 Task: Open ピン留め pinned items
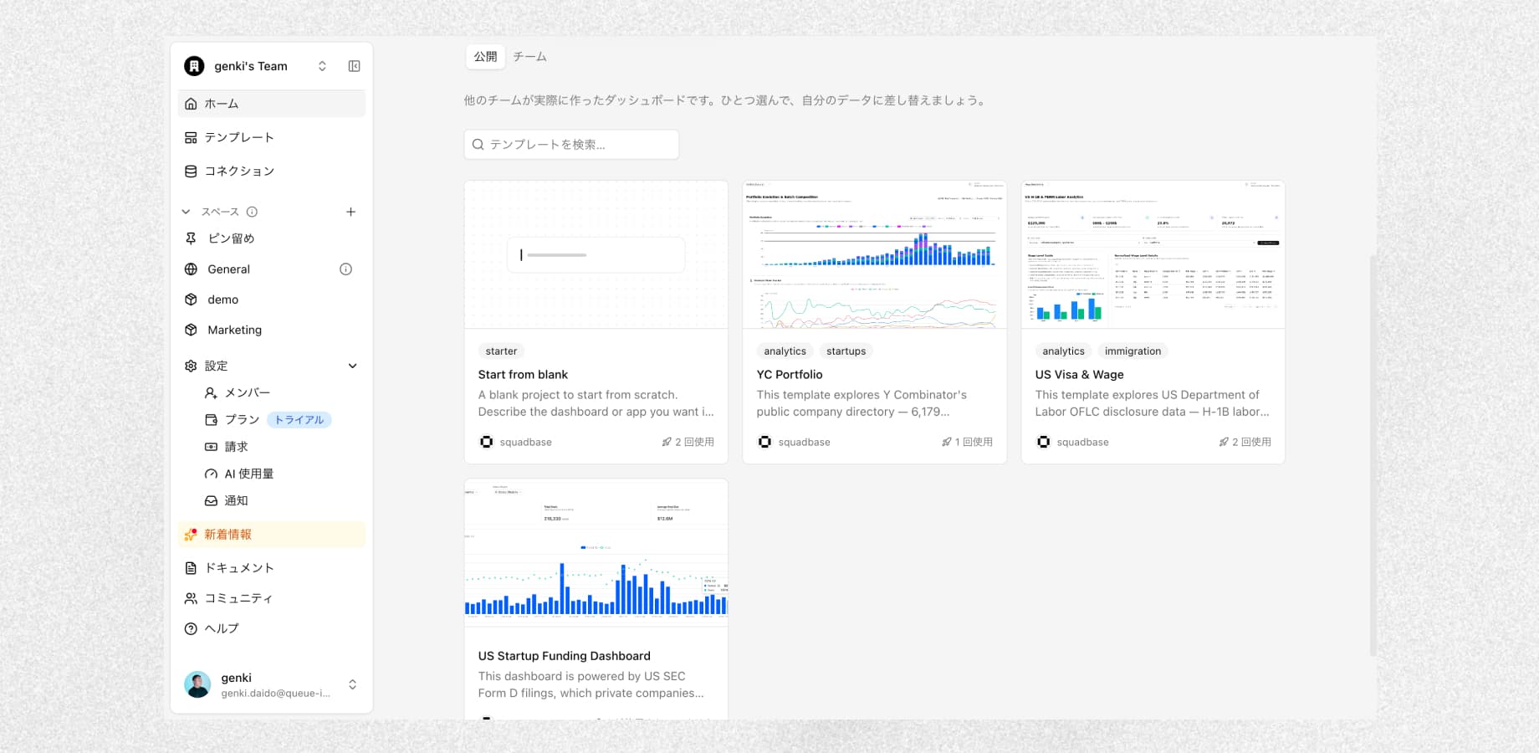272,238
